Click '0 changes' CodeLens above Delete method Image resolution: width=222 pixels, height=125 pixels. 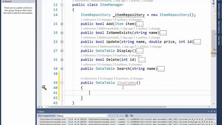105,56
